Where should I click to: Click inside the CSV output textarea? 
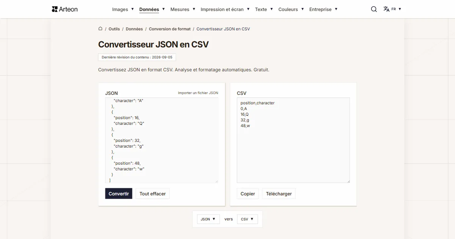[293, 140]
